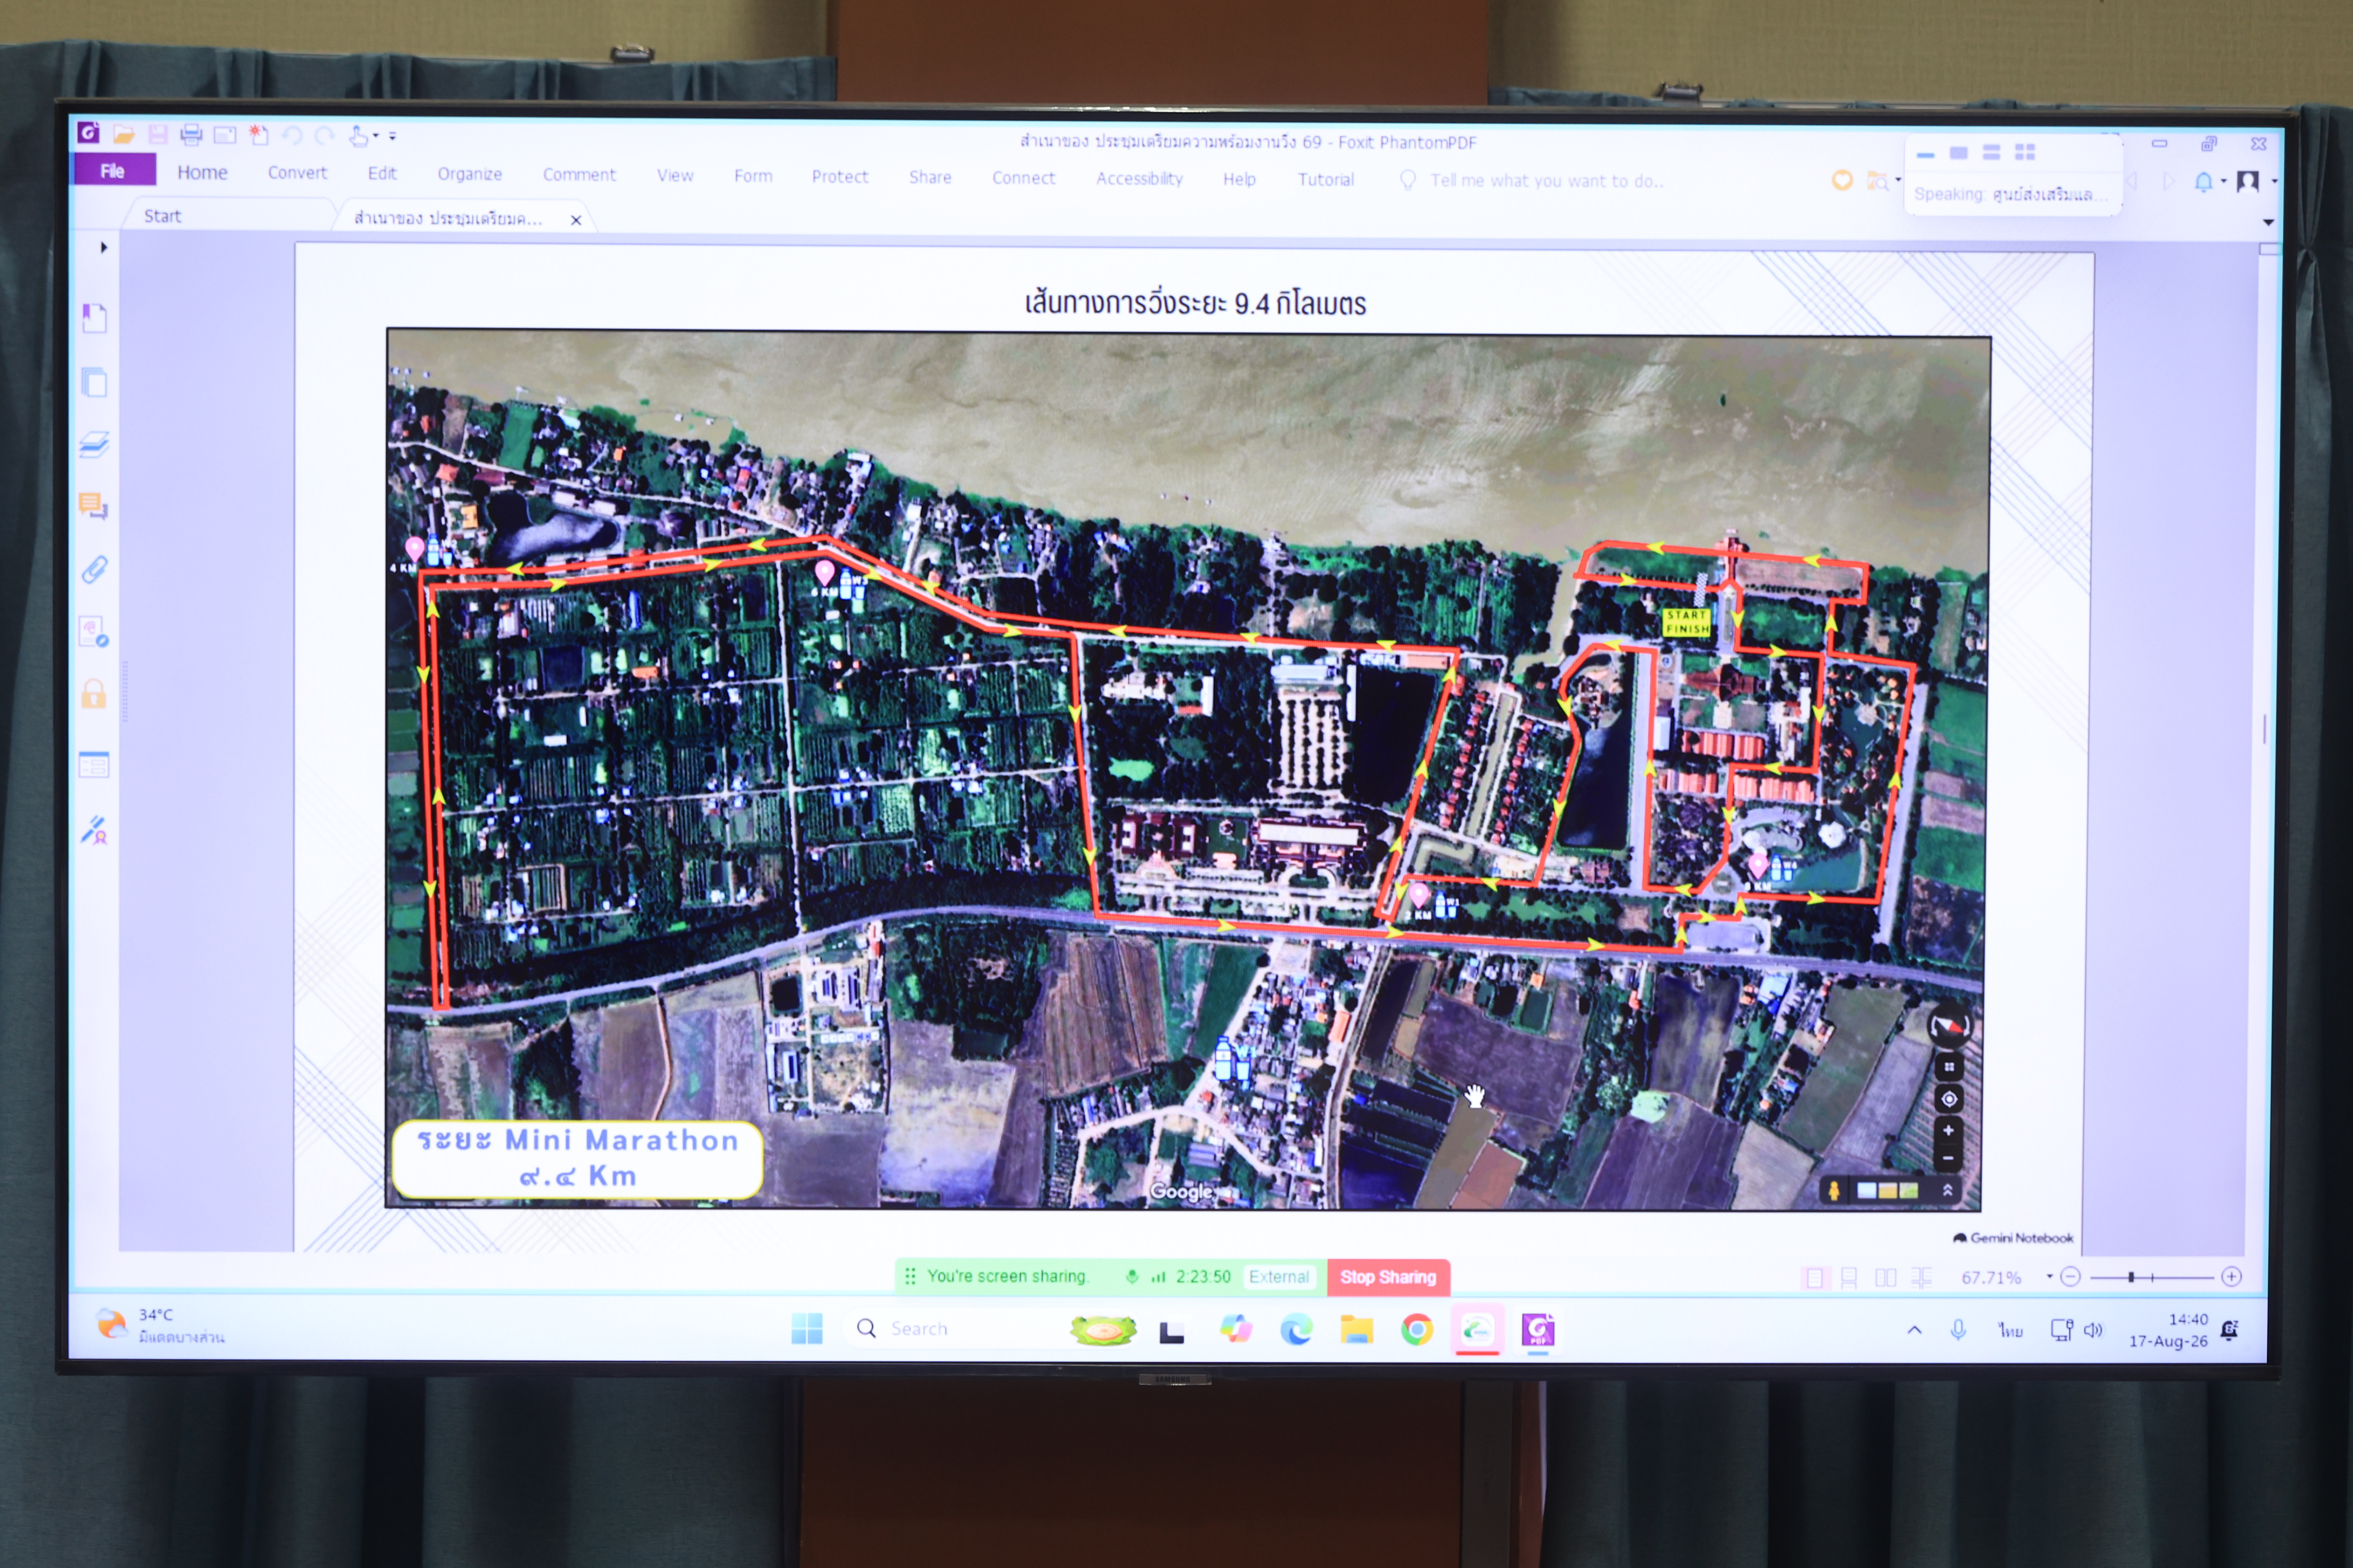This screenshot has height=1568, width=2353.
Task: Click the zoom slider handle in status bar
Action: coord(2131,1277)
